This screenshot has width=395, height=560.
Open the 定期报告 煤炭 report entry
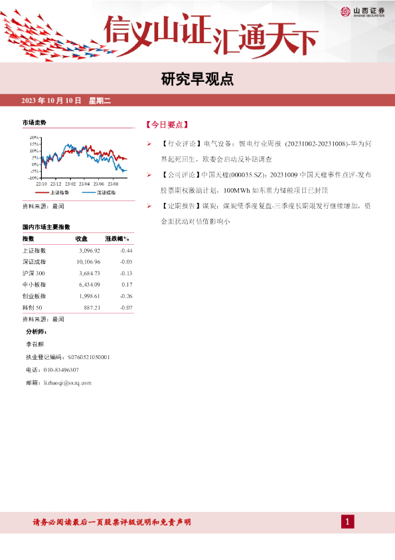[266, 213]
